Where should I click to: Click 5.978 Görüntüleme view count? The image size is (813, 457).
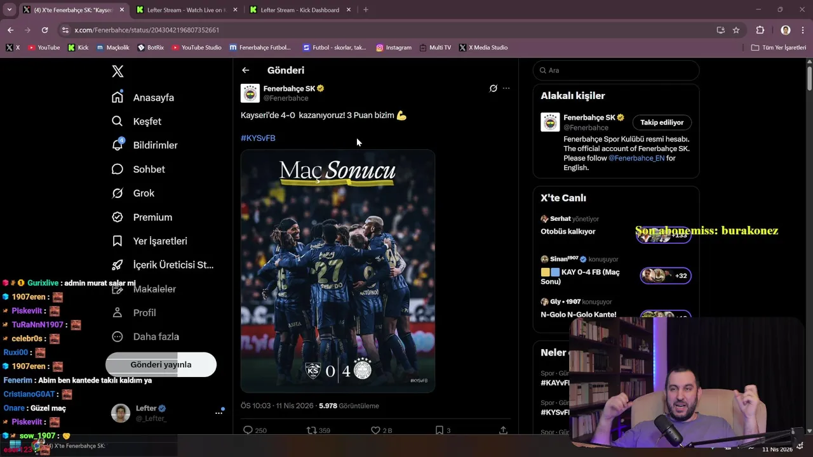pyautogui.click(x=349, y=406)
